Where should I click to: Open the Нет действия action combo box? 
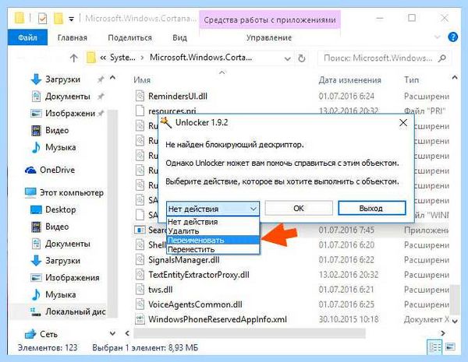tap(213, 209)
